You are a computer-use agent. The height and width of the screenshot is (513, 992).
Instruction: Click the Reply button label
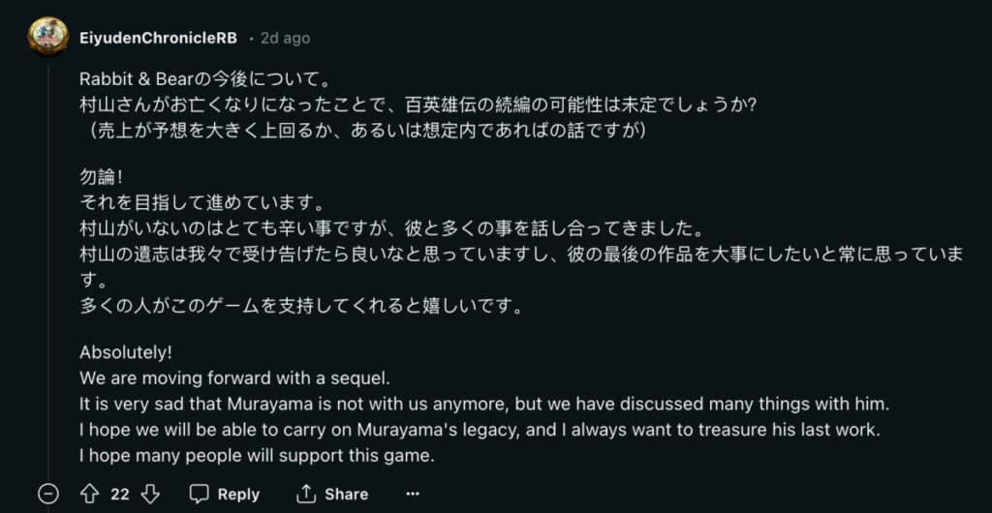click(x=238, y=494)
